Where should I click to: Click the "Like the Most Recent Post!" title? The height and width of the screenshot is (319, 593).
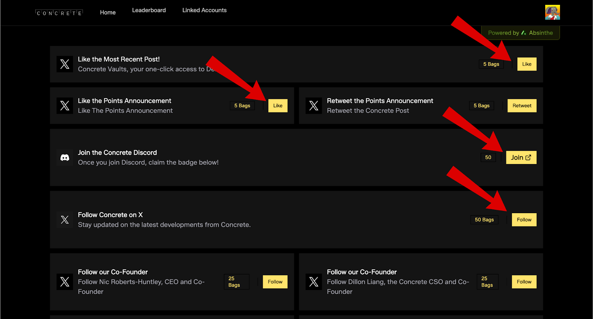[x=119, y=59]
